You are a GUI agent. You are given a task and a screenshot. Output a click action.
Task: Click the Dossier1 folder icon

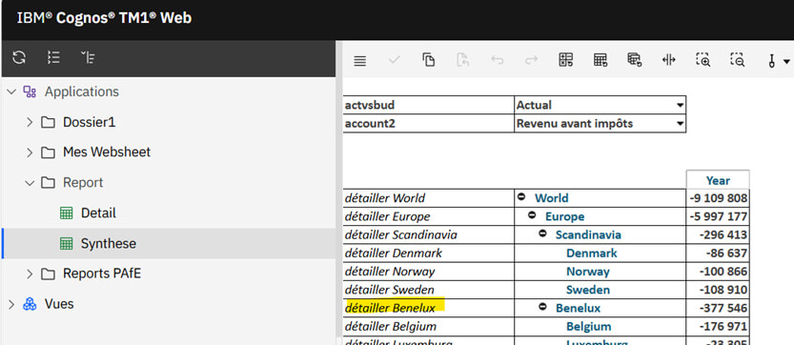[48, 122]
